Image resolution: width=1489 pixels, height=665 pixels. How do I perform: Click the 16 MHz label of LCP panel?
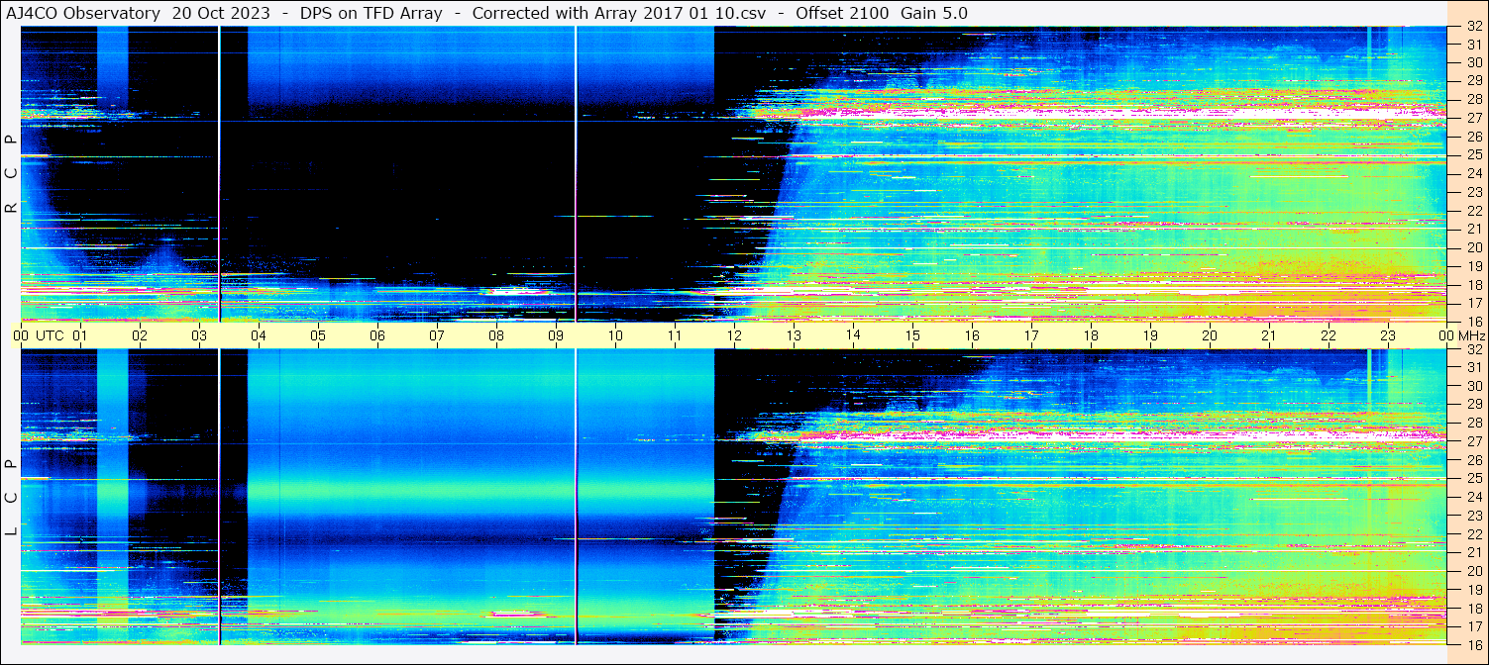point(1473,644)
